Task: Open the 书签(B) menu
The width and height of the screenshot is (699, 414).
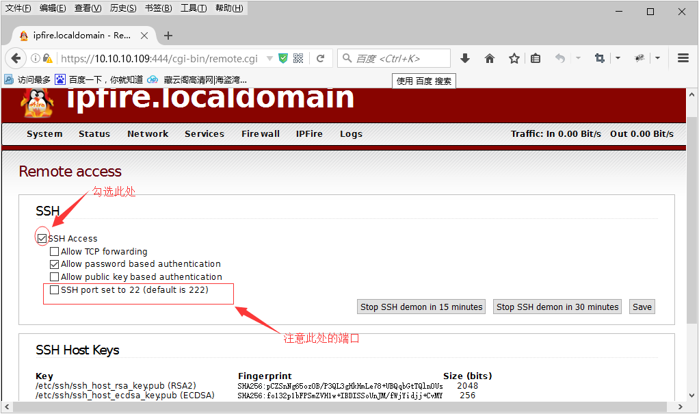Action: click(x=158, y=8)
